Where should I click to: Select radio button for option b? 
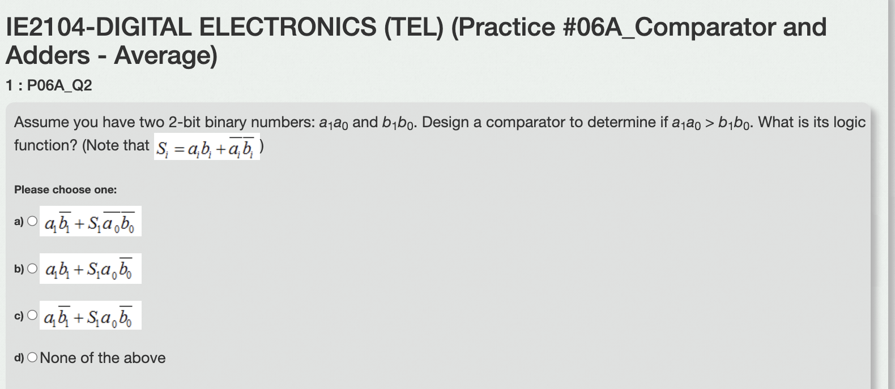(x=32, y=267)
